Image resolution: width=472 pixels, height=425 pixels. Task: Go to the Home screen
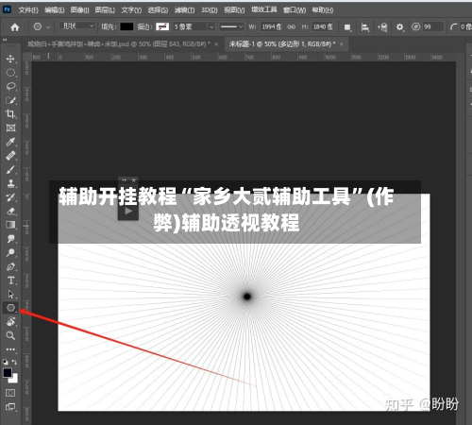click(x=15, y=27)
